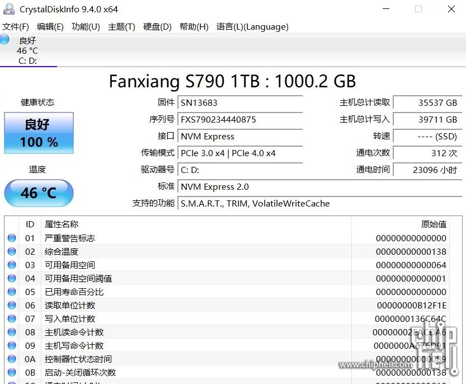Click status circle for 控制器忙状态时间 row
Screen dimensions: 466x384
click(12, 359)
